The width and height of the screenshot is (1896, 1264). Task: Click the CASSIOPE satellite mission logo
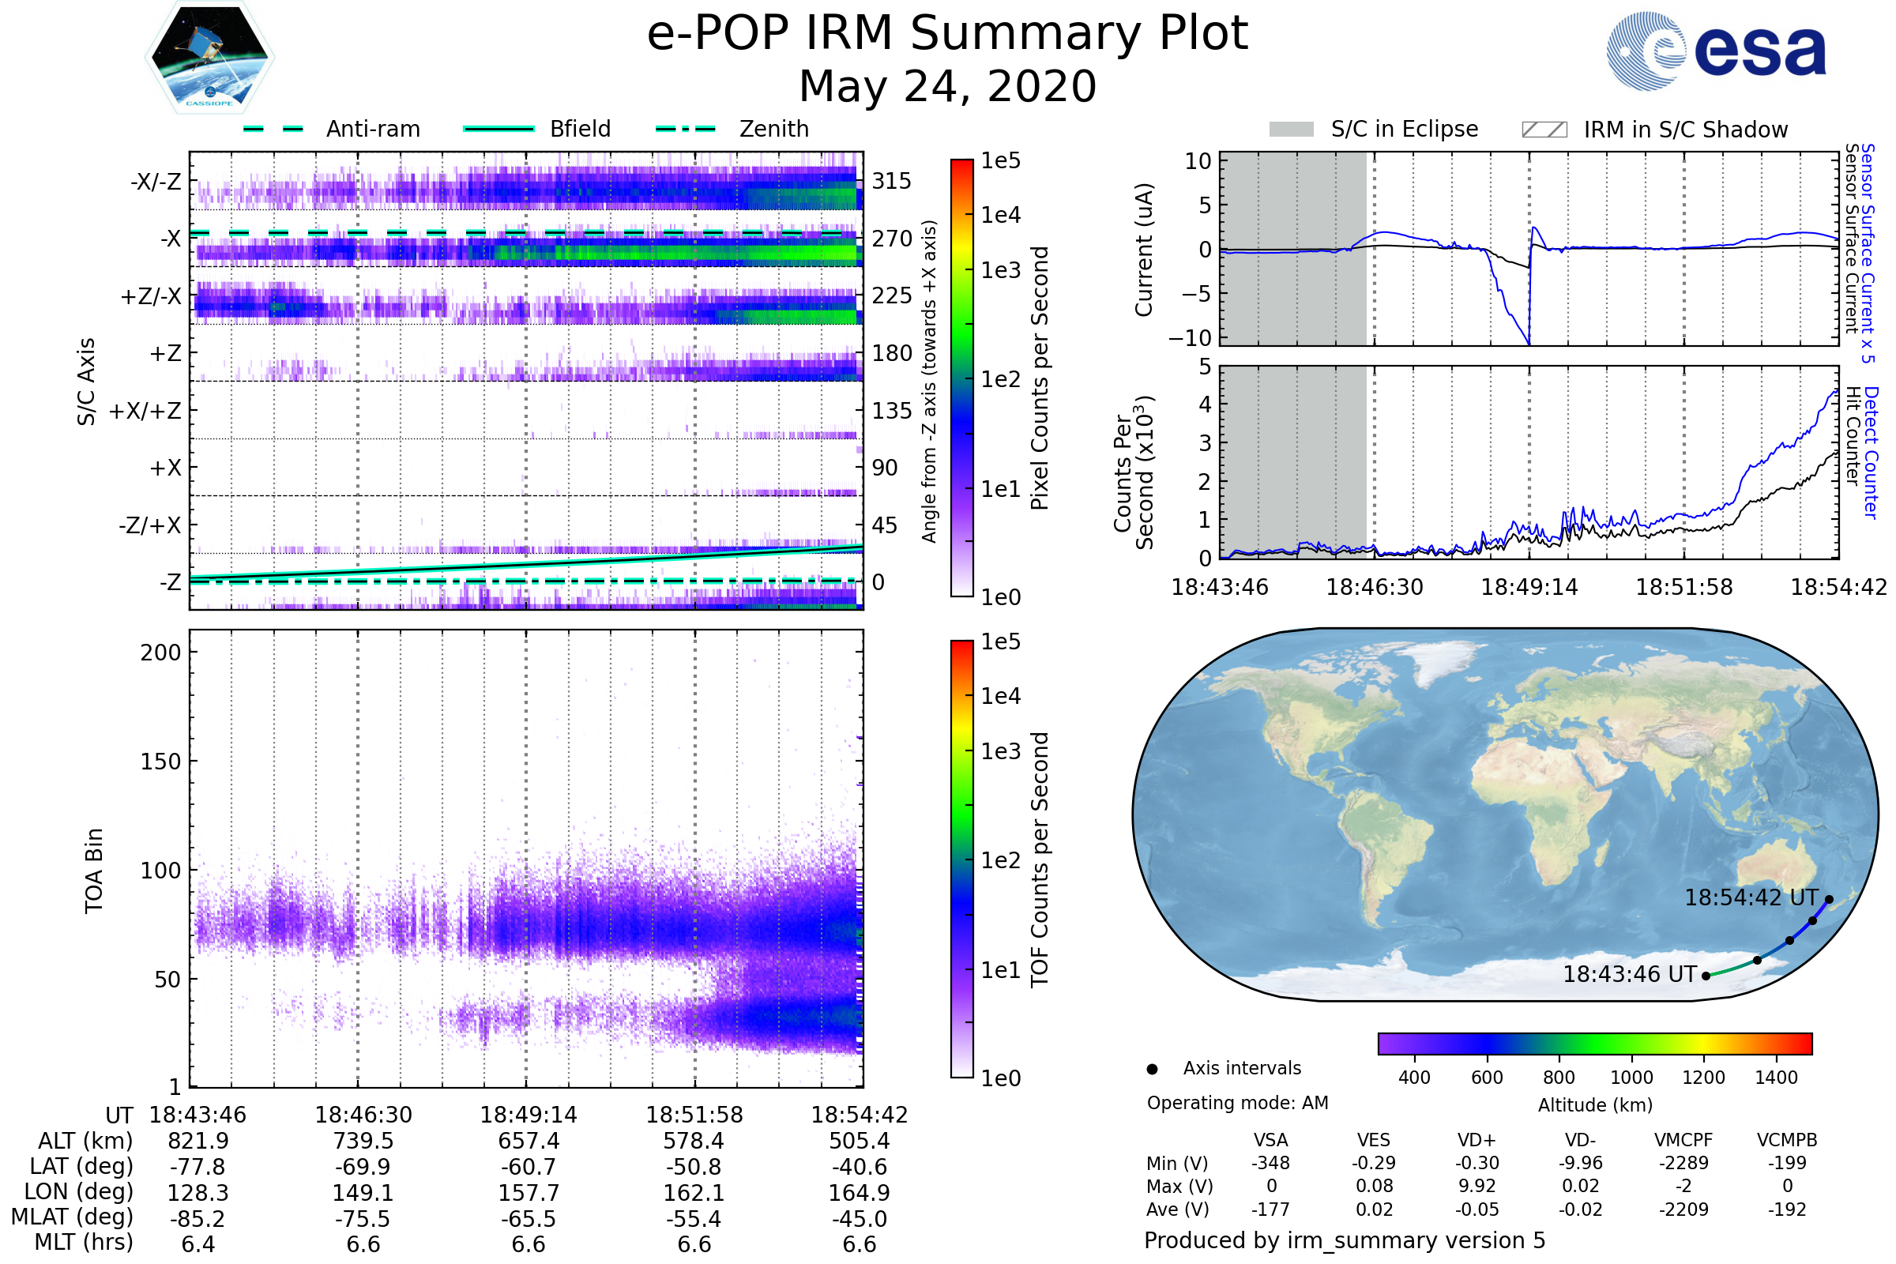pyautogui.click(x=209, y=58)
